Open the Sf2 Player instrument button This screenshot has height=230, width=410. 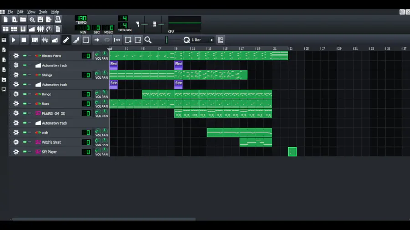[x=57, y=151]
